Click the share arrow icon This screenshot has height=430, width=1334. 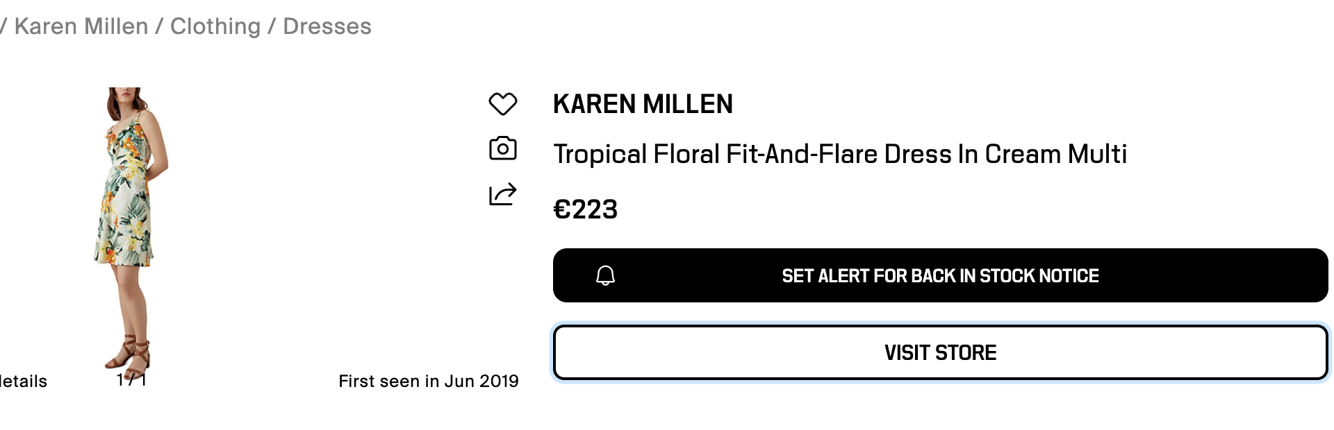(x=502, y=194)
